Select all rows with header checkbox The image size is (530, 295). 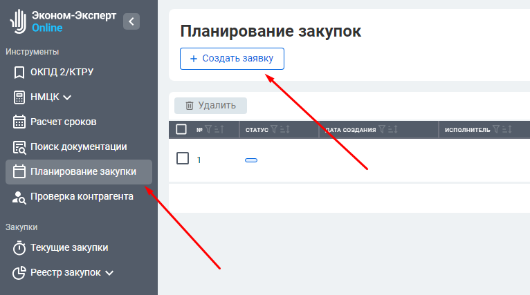pyautogui.click(x=181, y=129)
